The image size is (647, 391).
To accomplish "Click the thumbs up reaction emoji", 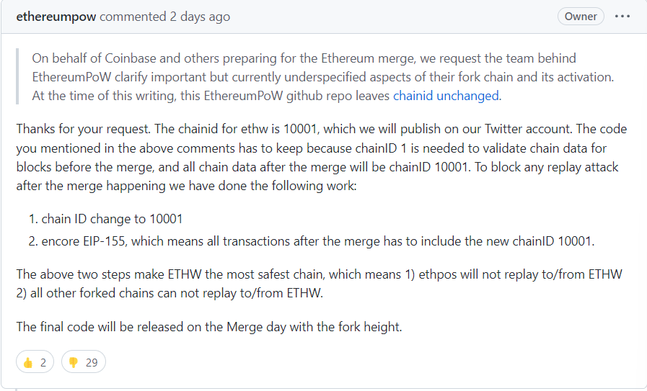I will (28, 363).
